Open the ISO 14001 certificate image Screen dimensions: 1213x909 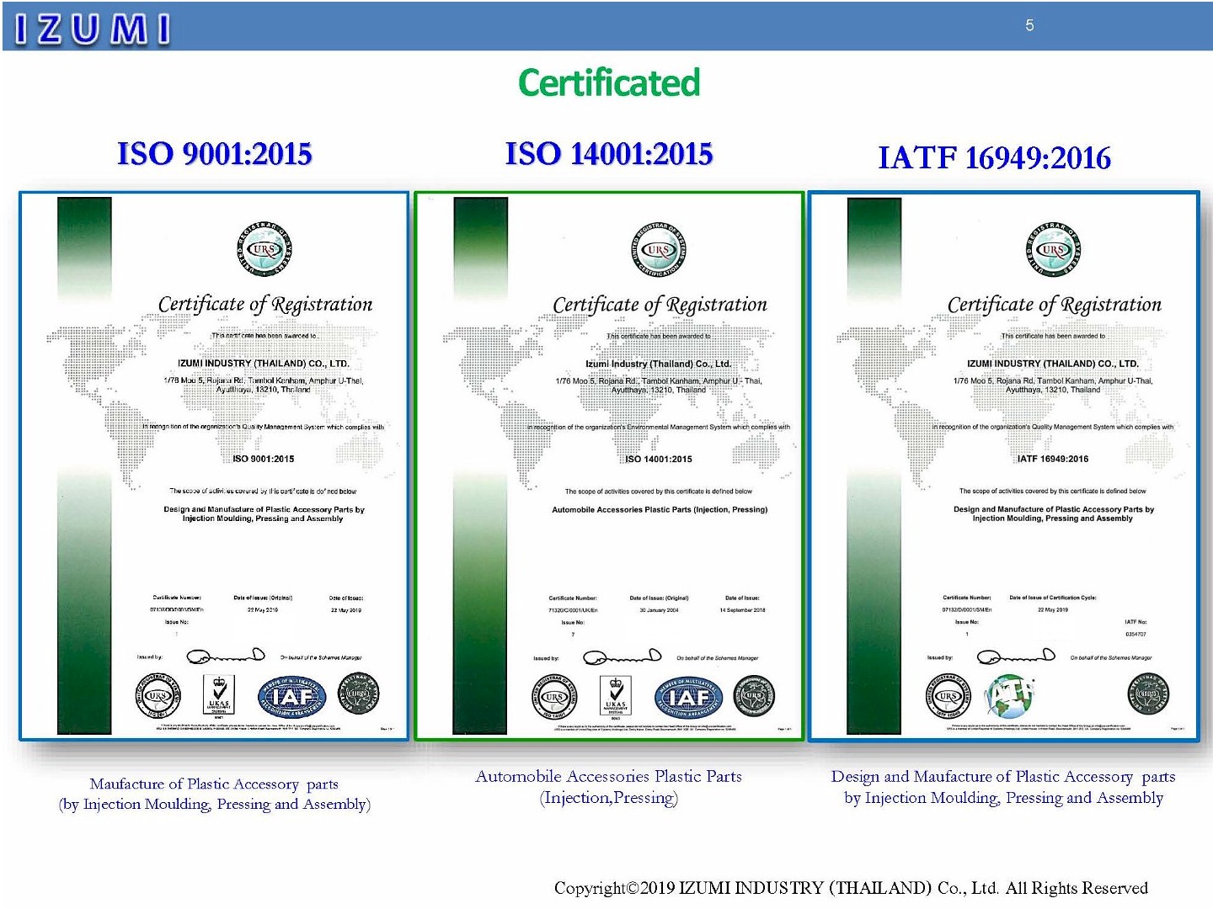(x=609, y=466)
